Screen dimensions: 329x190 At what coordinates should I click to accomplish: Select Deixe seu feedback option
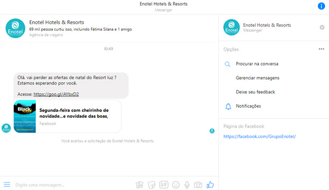(x=255, y=92)
